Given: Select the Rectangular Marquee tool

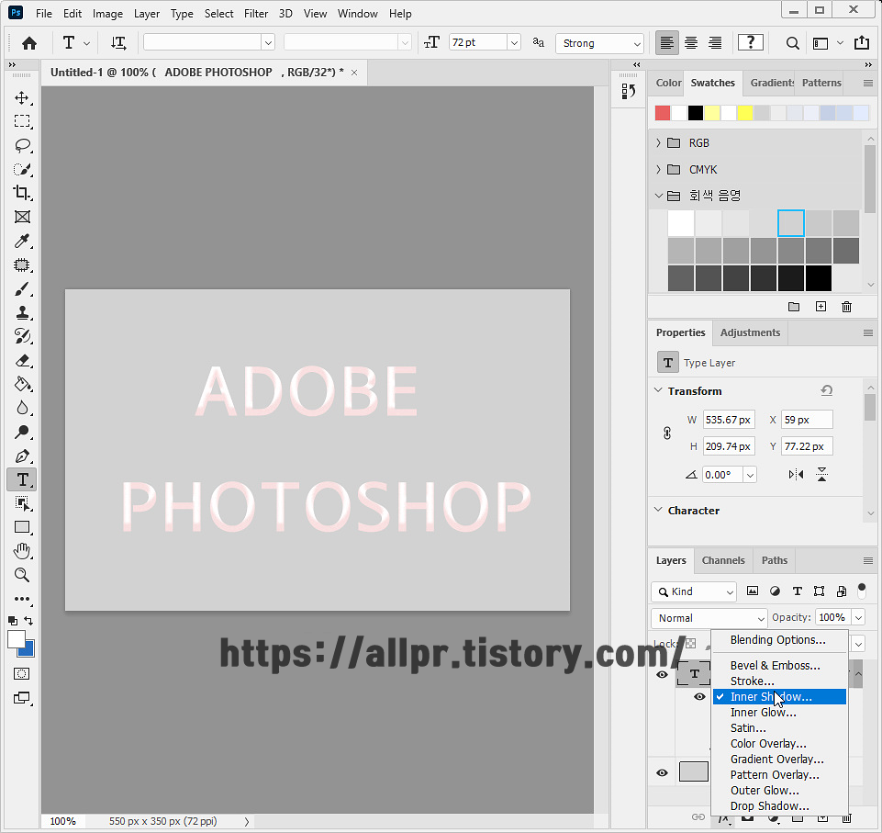Looking at the screenshot, I should pyautogui.click(x=22, y=121).
